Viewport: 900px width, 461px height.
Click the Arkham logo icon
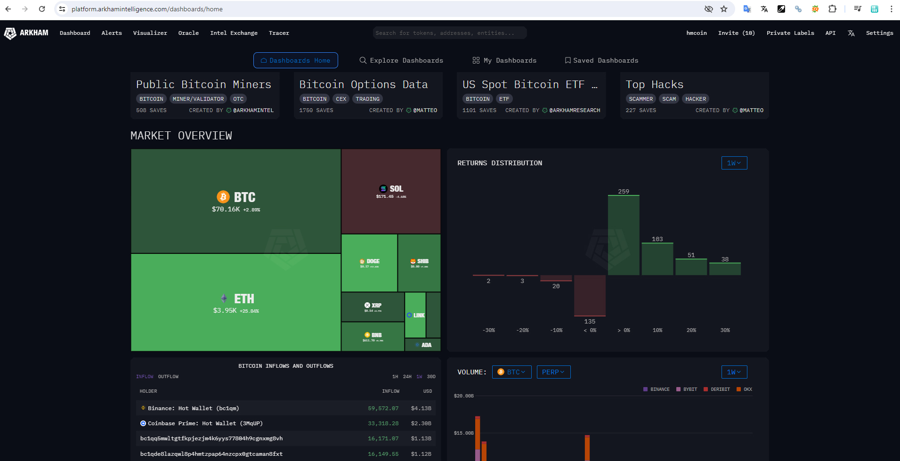(10, 33)
